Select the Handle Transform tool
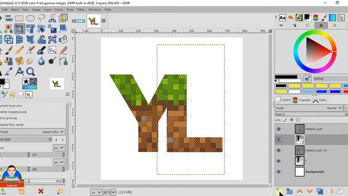Screen dimensions: 348x196 (x=30, y=40)
